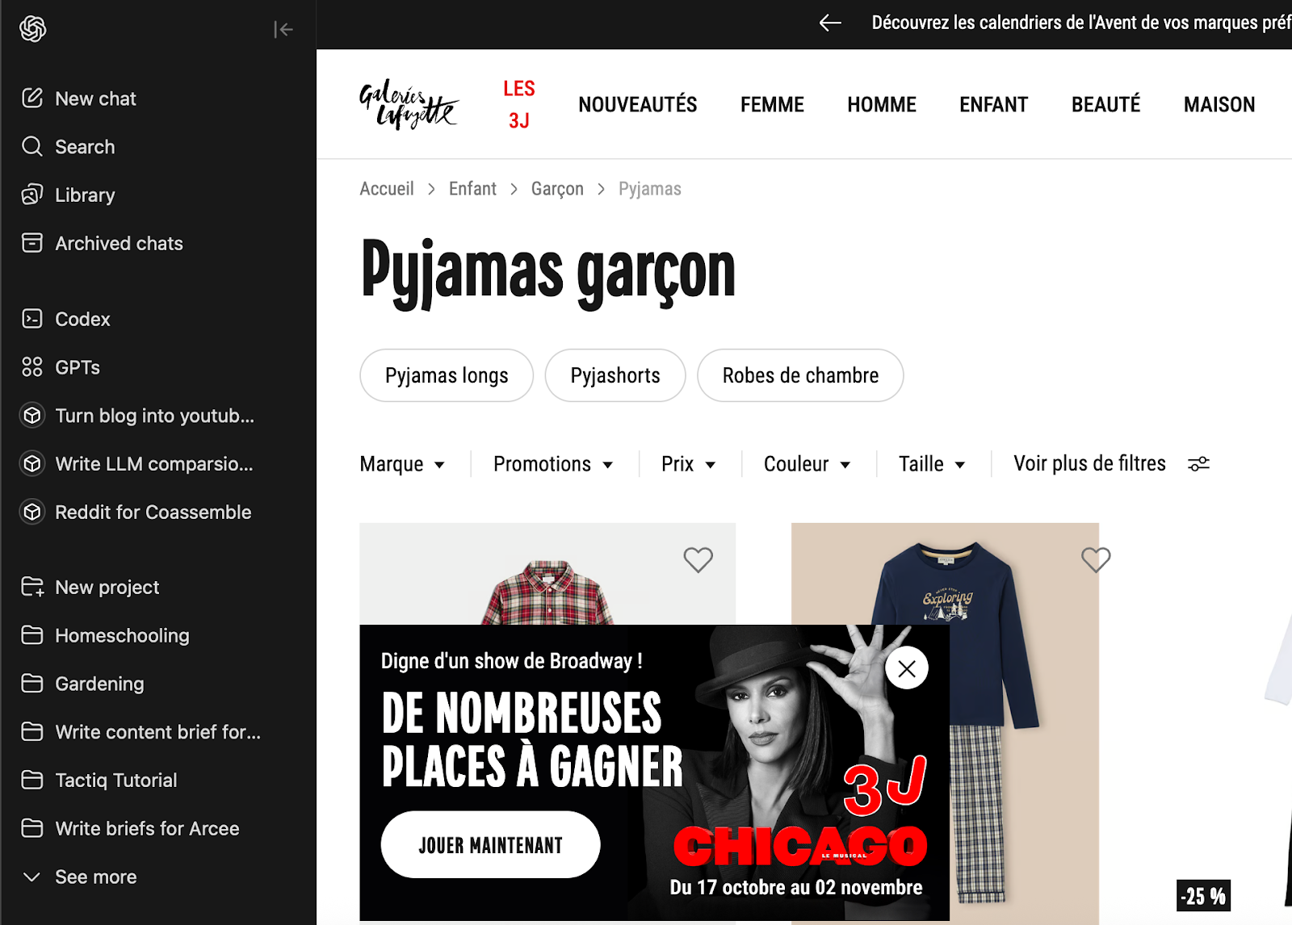Select the Pyjashorts category pill
The image size is (1292, 925).
click(x=615, y=375)
